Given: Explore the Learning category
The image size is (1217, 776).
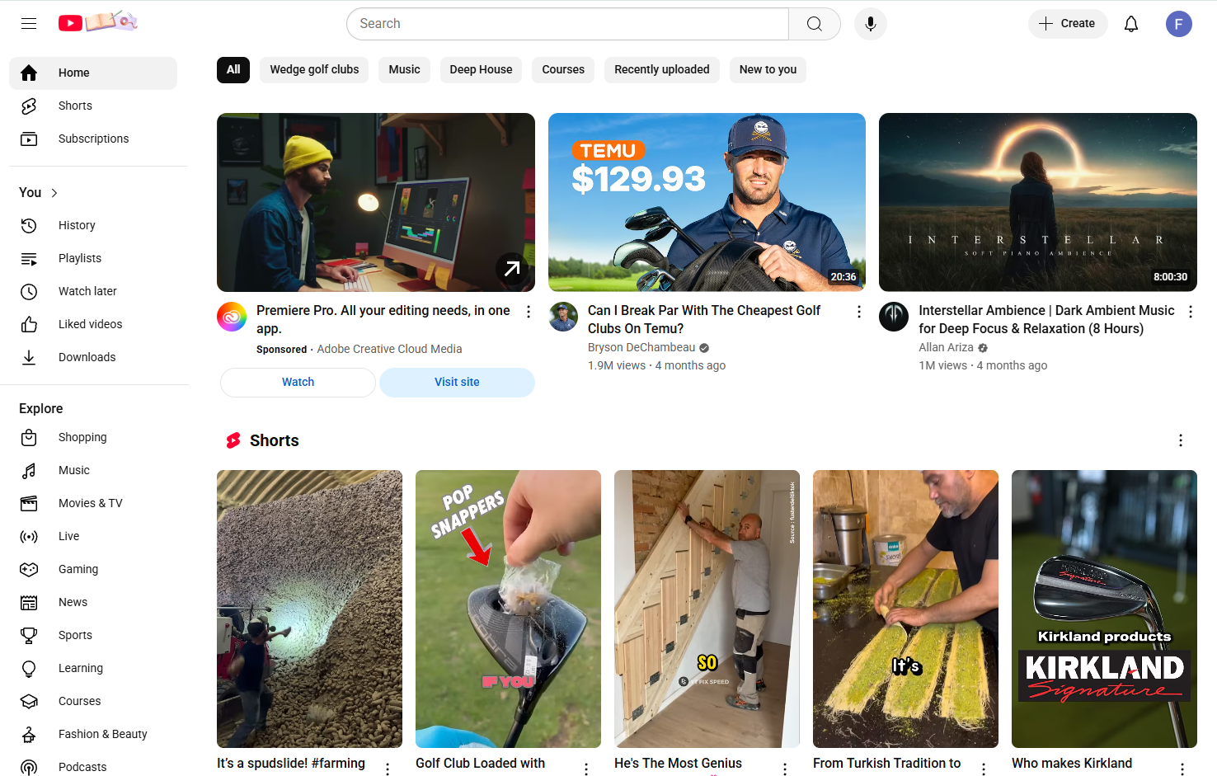Looking at the screenshot, I should tap(93, 668).
